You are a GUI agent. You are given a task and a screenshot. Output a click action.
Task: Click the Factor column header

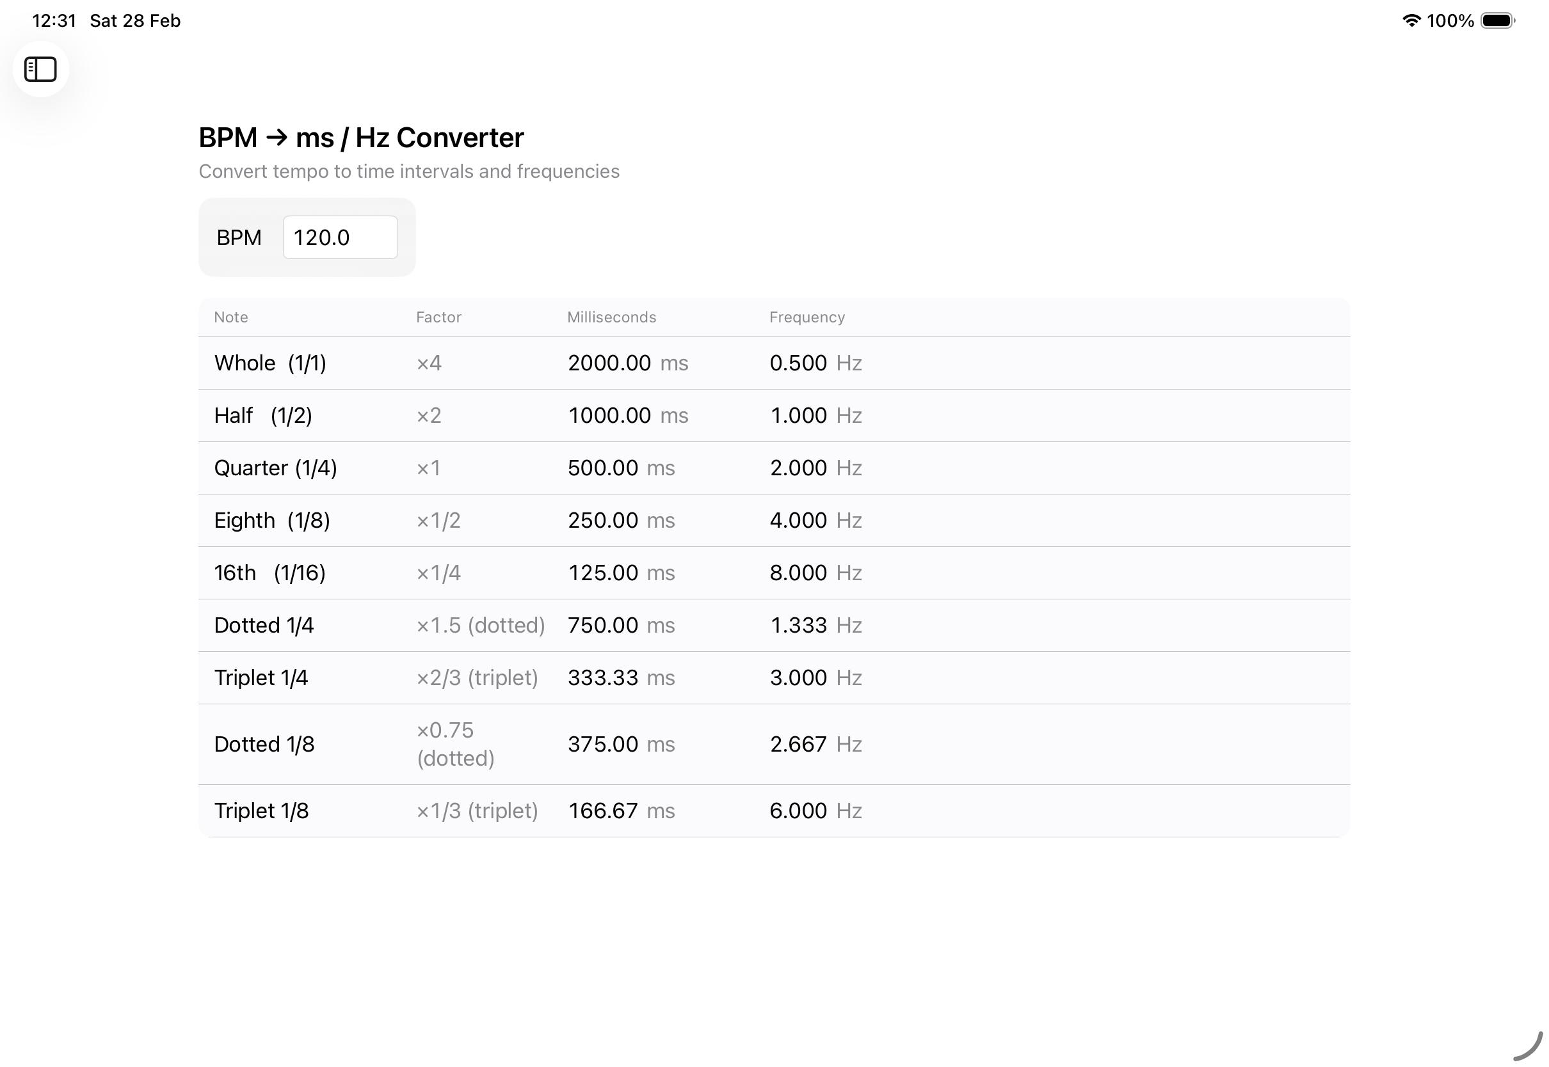point(438,317)
